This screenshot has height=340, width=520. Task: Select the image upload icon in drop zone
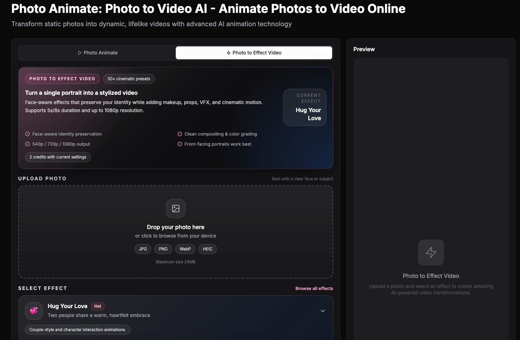coord(176,209)
